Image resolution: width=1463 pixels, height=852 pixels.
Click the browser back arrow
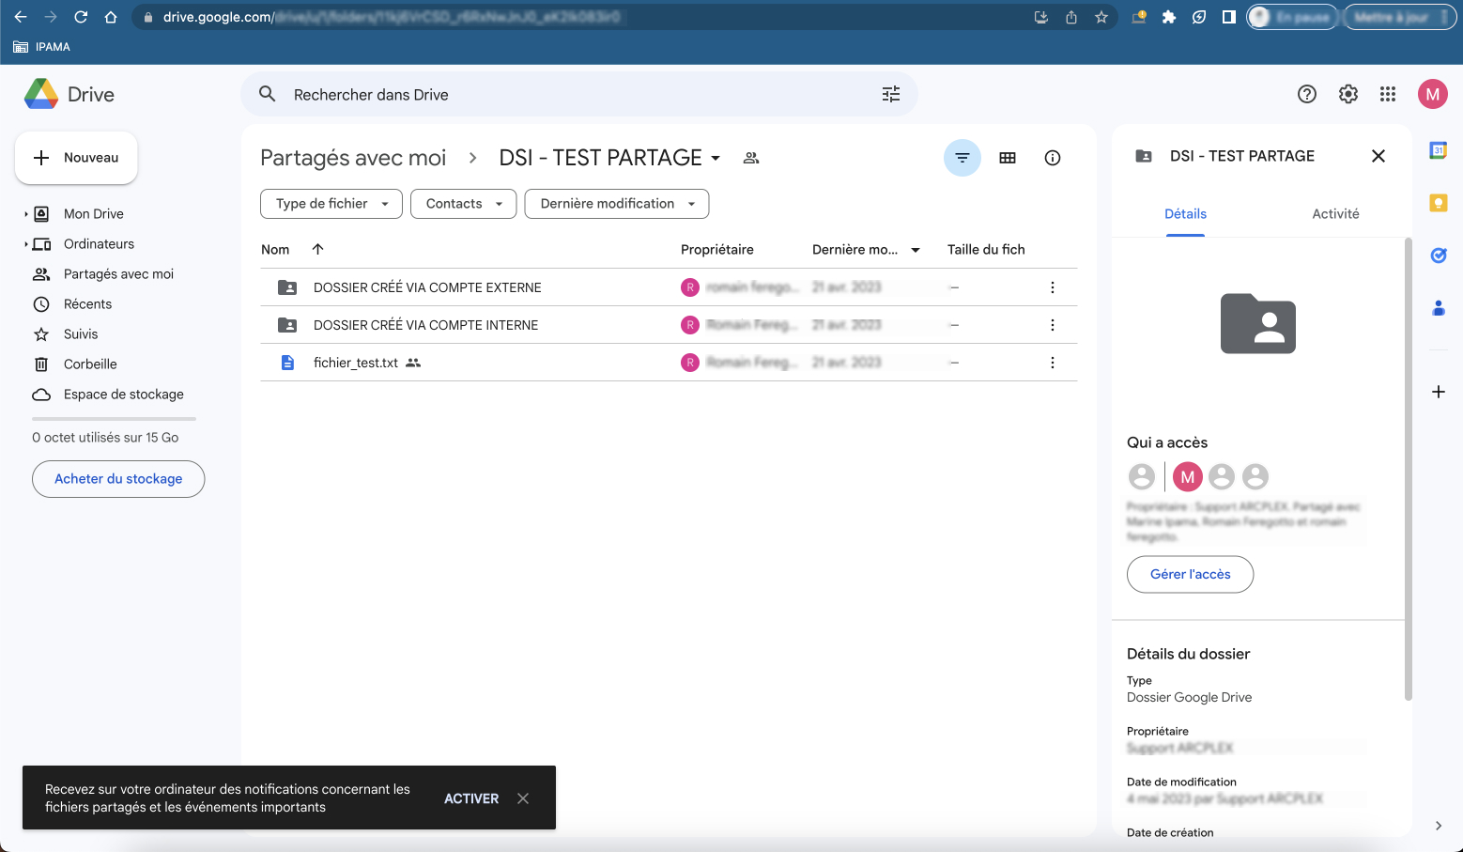pyautogui.click(x=21, y=17)
